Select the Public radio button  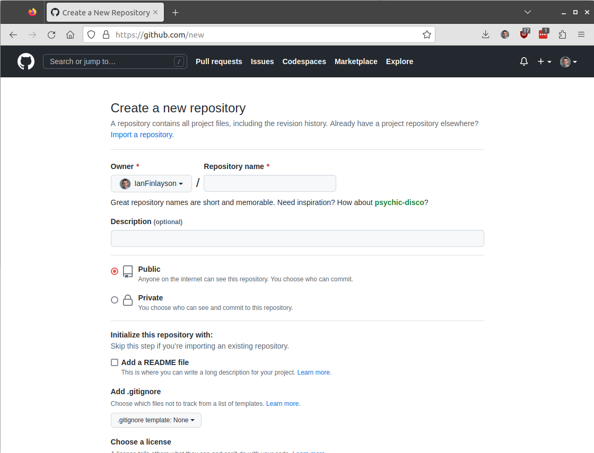[115, 271]
